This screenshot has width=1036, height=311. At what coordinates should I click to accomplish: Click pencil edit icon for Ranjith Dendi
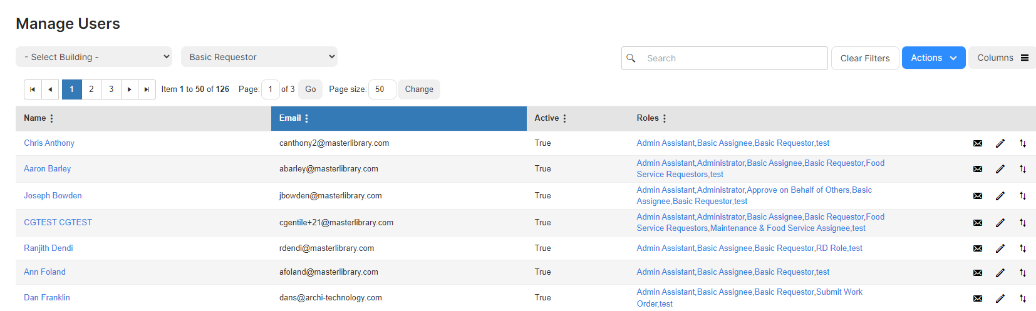[x=1000, y=248]
